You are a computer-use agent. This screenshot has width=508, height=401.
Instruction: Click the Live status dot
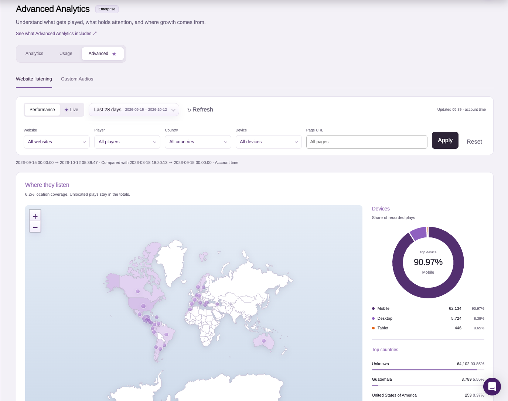[x=67, y=110]
